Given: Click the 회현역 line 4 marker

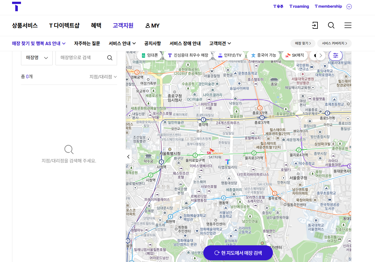Looking at the screenshot, I should coord(170,217).
